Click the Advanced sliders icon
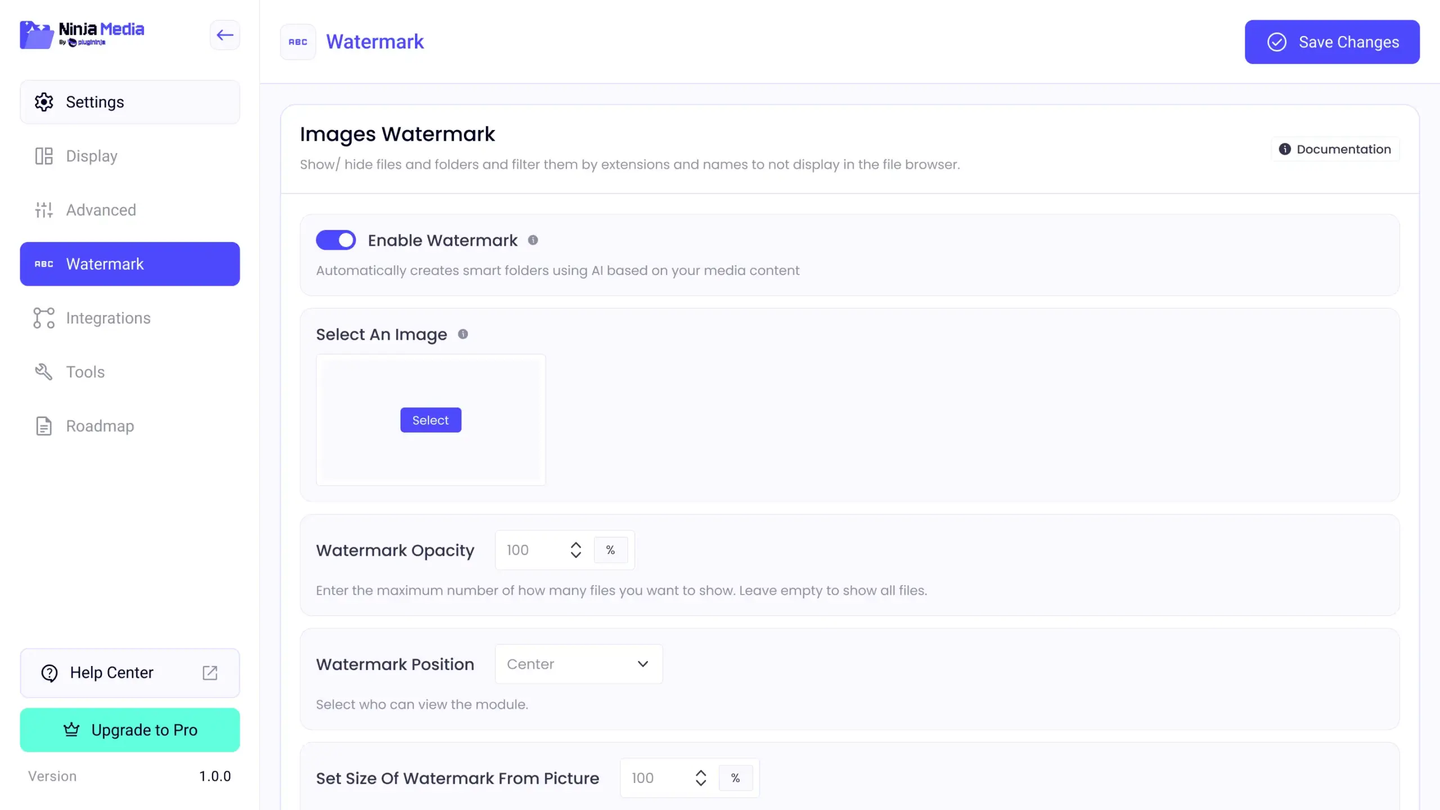Screen dimensions: 1440x810 click(44, 210)
